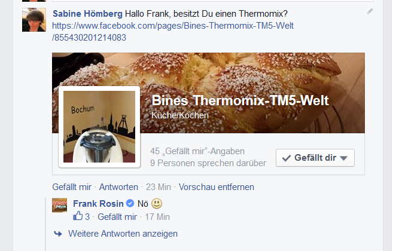Open Sabine Hömberg's profile picture
Screen dimensions: 396x251
point(34,20)
